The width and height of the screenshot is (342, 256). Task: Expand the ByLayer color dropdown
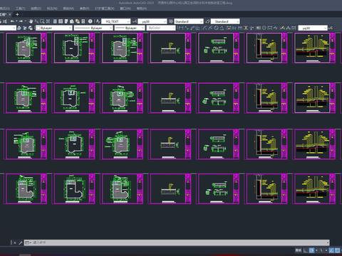(54, 28)
